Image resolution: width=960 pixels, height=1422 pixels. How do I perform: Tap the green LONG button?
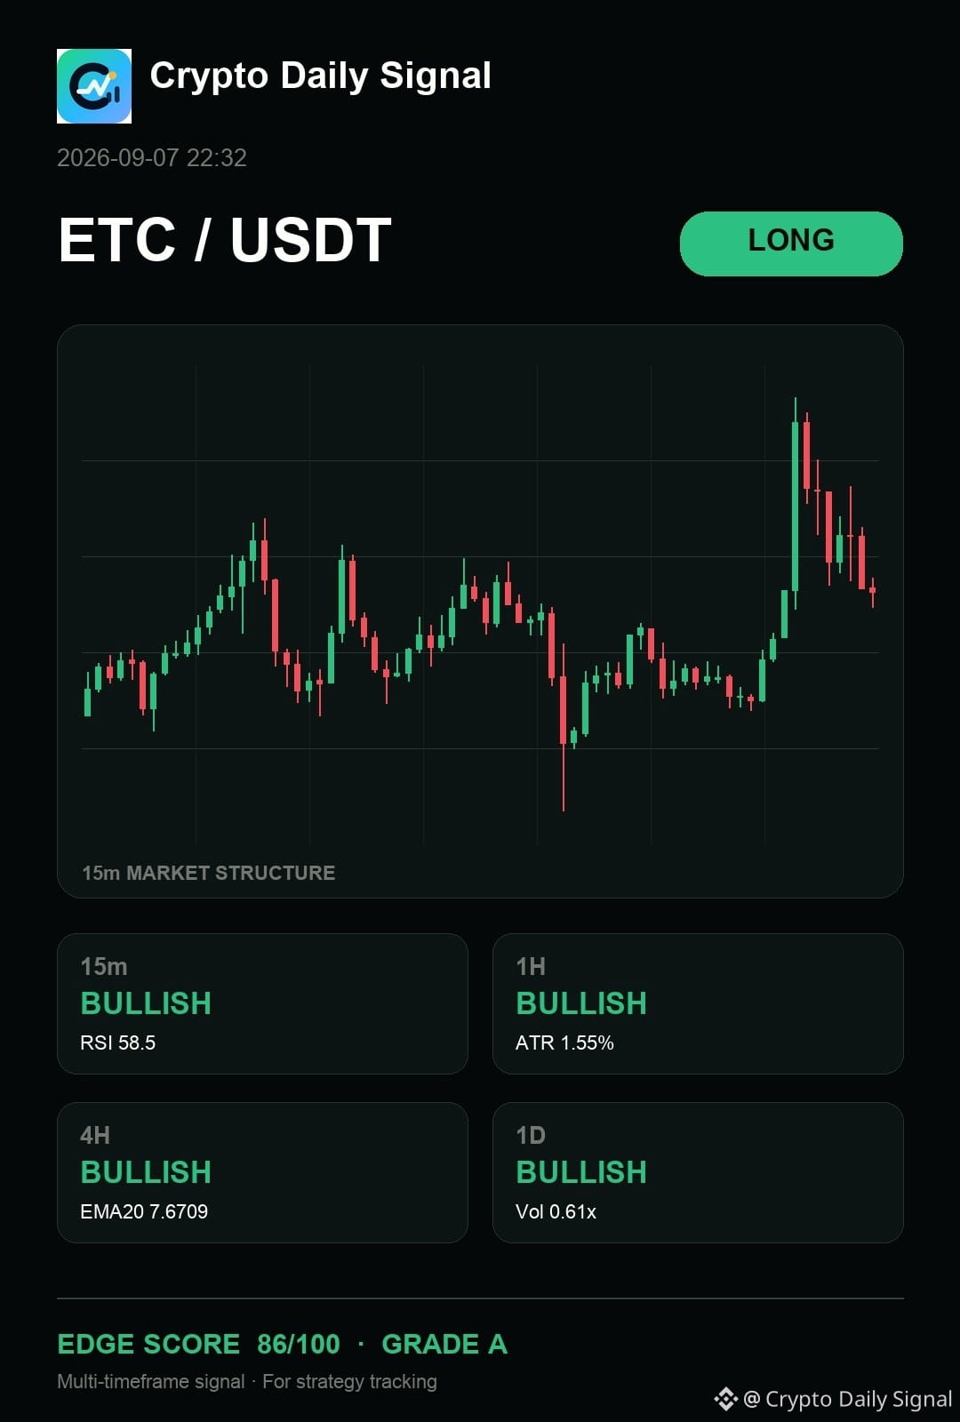791,244
